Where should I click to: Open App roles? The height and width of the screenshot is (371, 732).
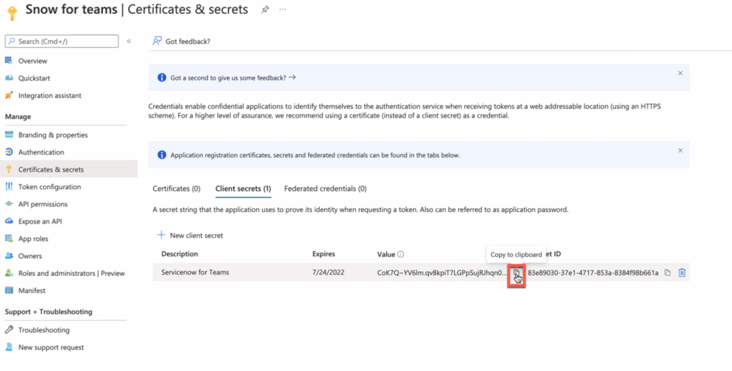point(33,239)
